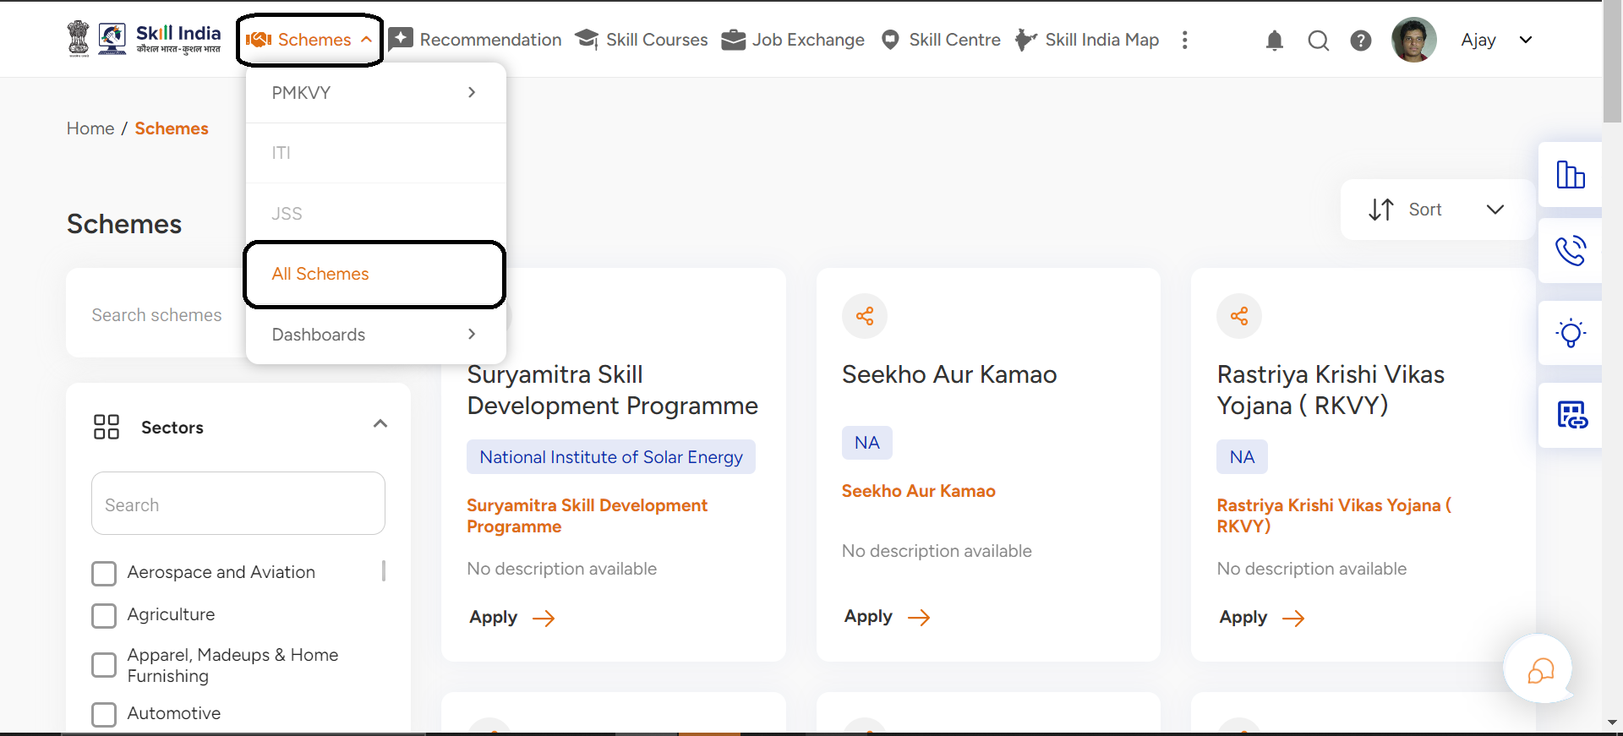Click the search magnifier icon

1318,40
